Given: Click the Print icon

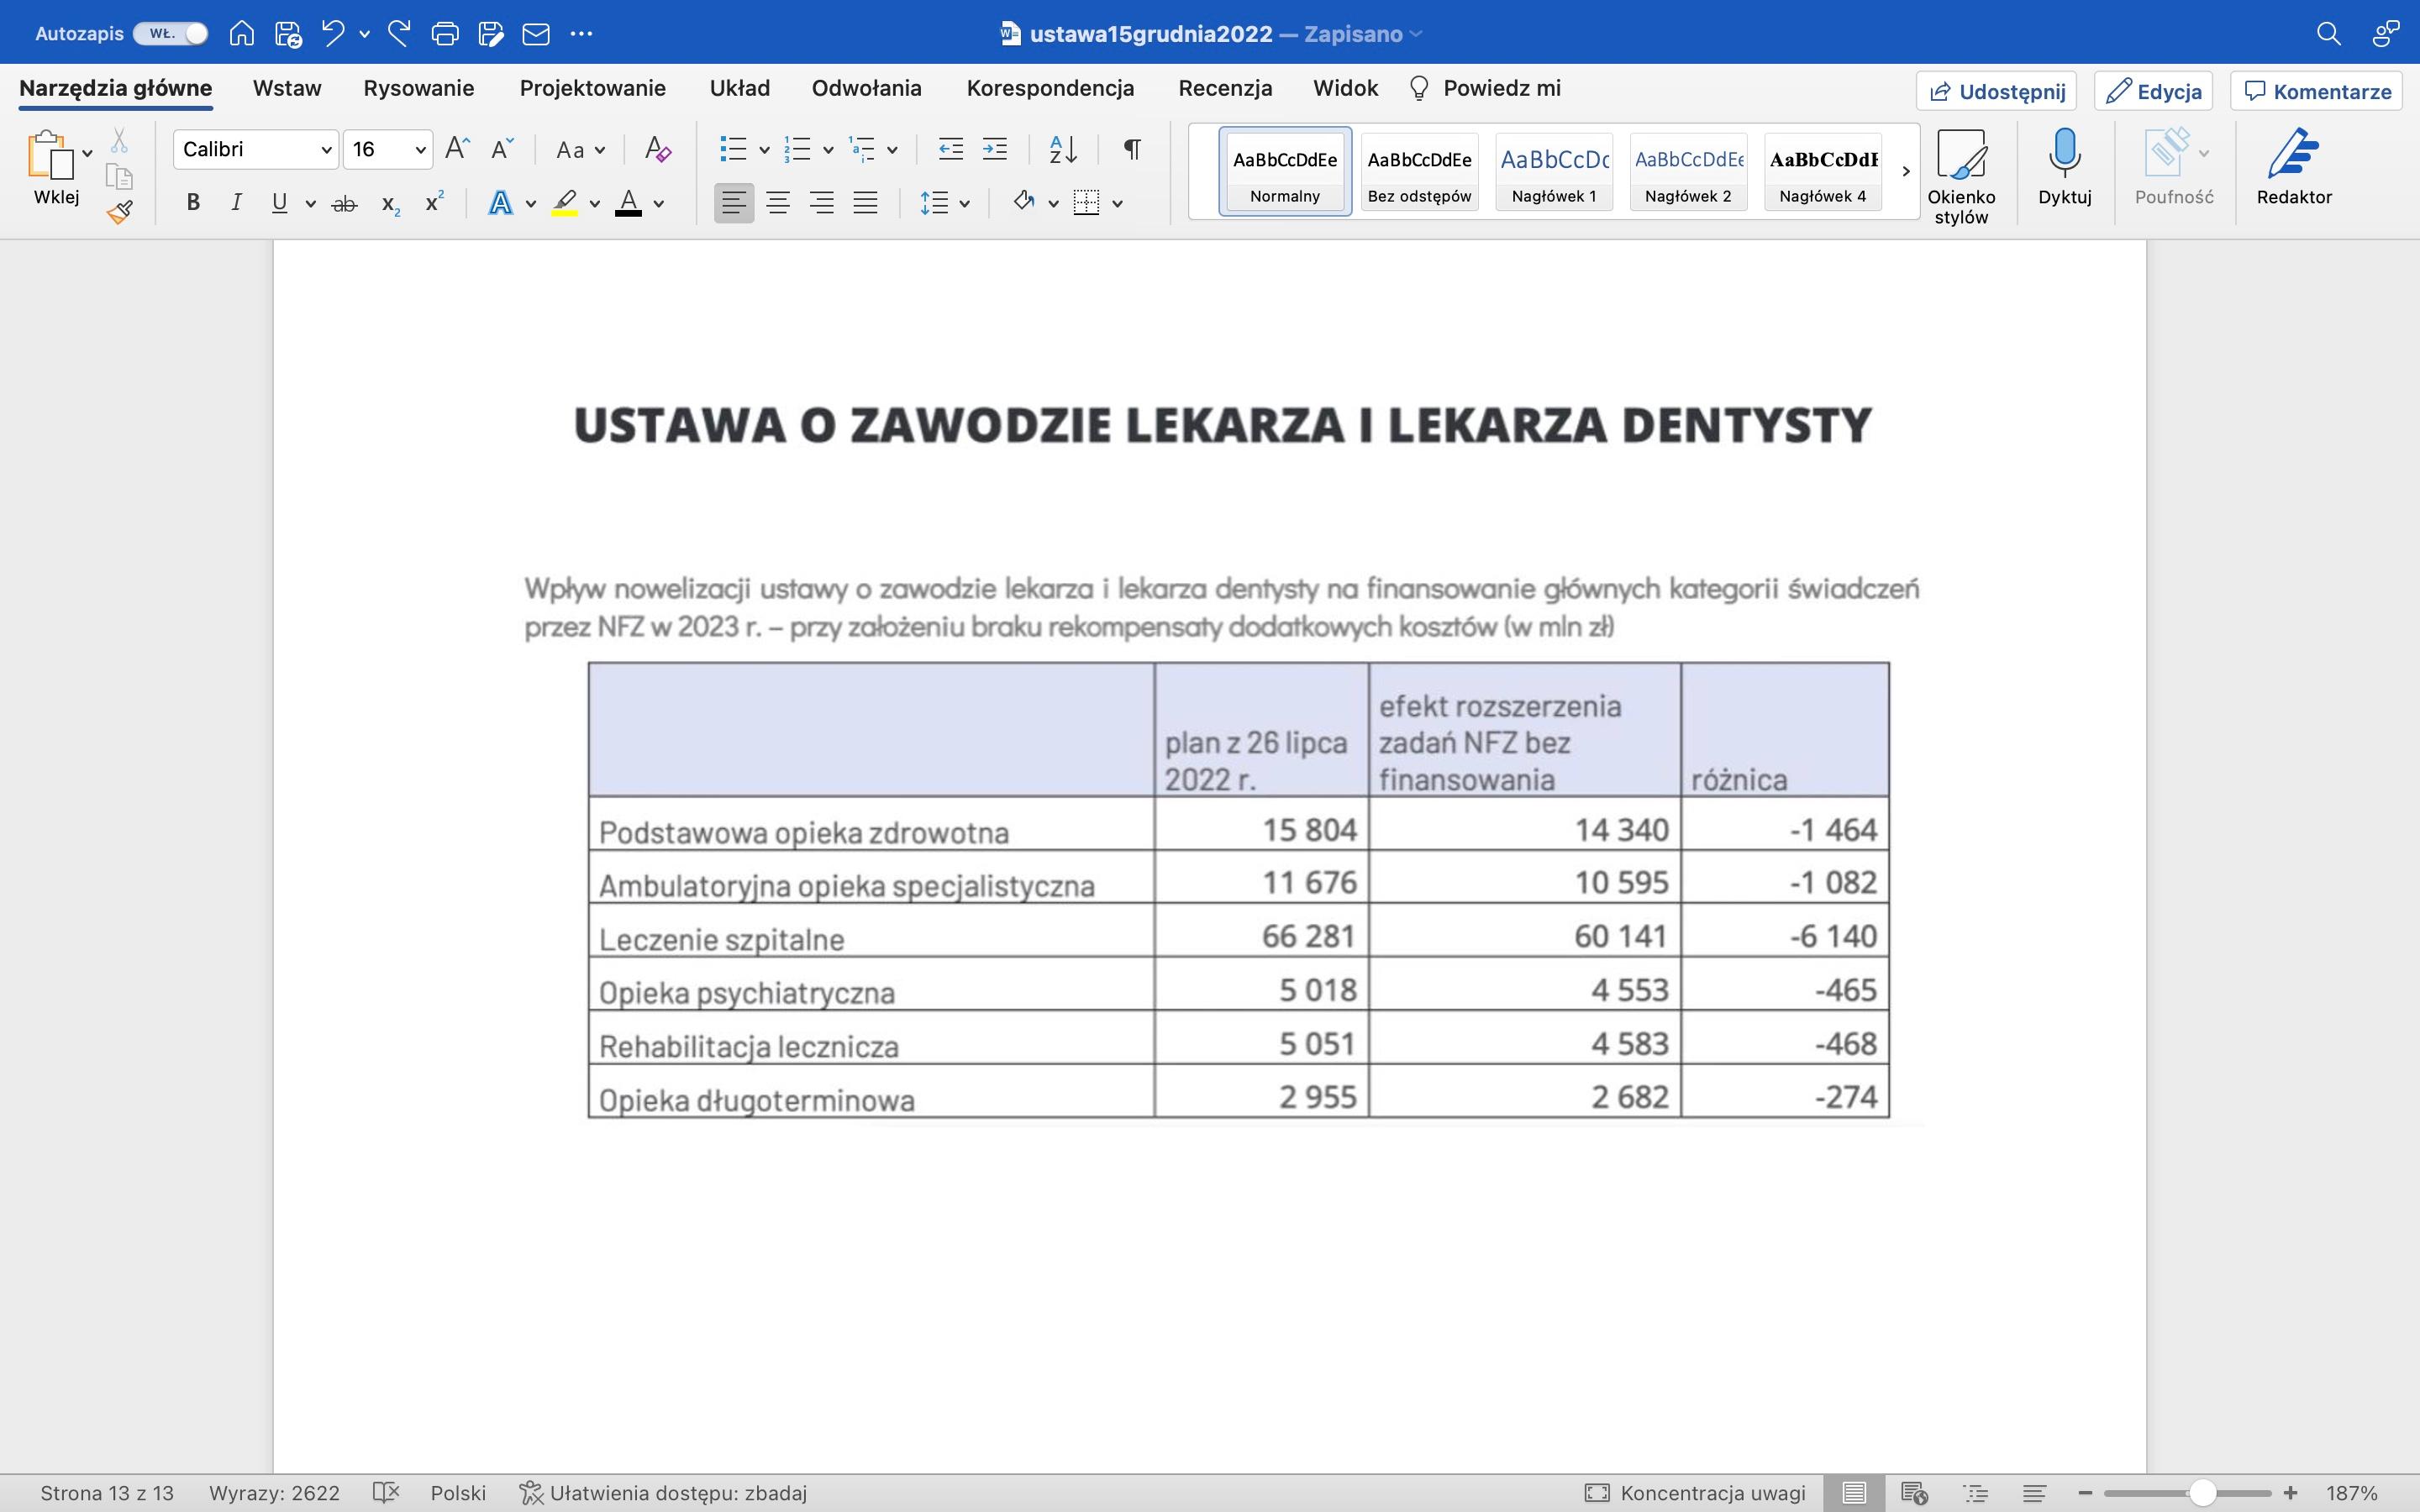Looking at the screenshot, I should [x=445, y=34].
